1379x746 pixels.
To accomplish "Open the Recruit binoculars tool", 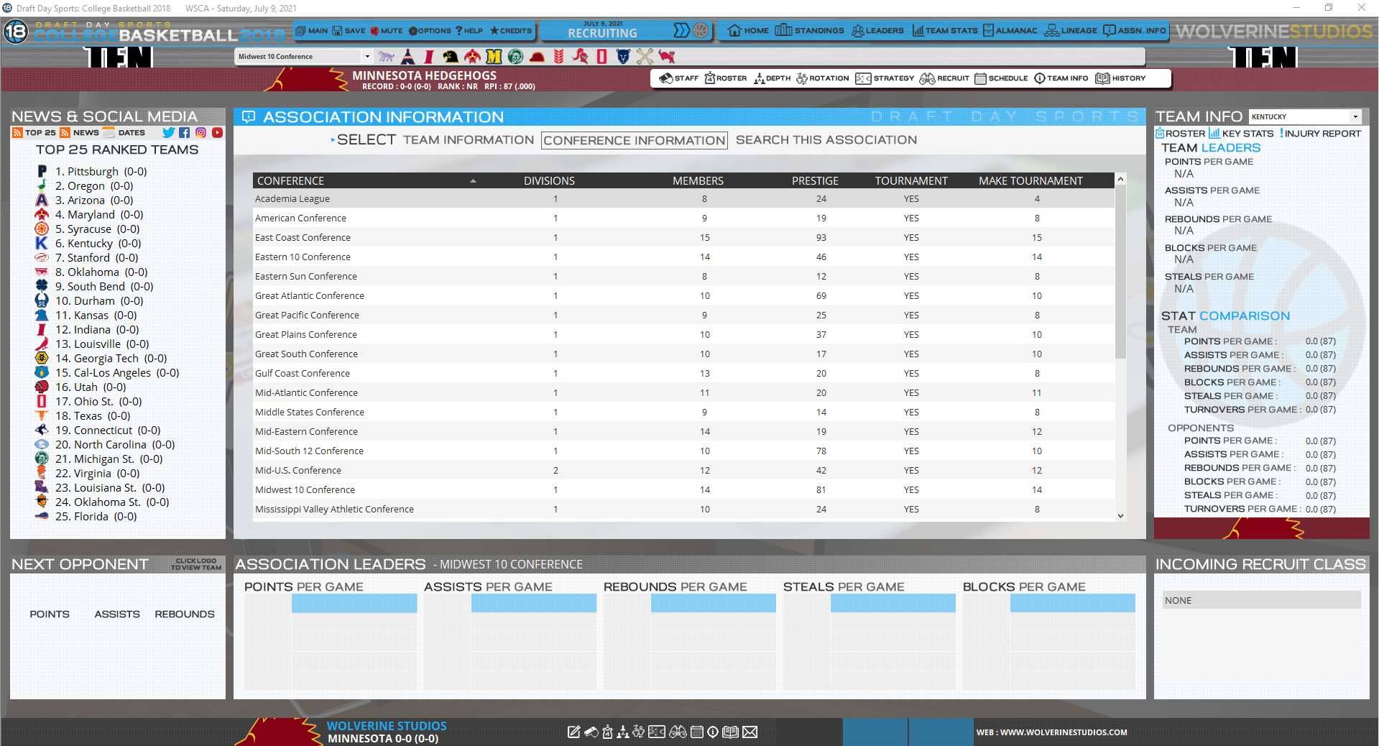I will pos(944,78).
